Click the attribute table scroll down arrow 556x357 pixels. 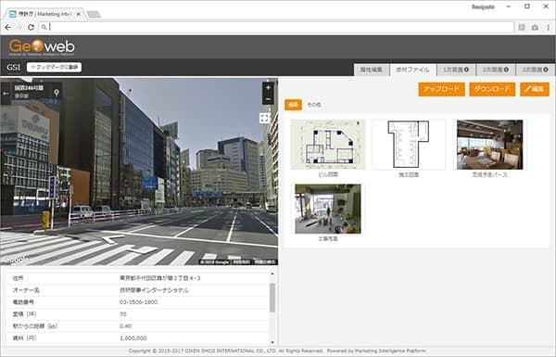pos(272,342)
